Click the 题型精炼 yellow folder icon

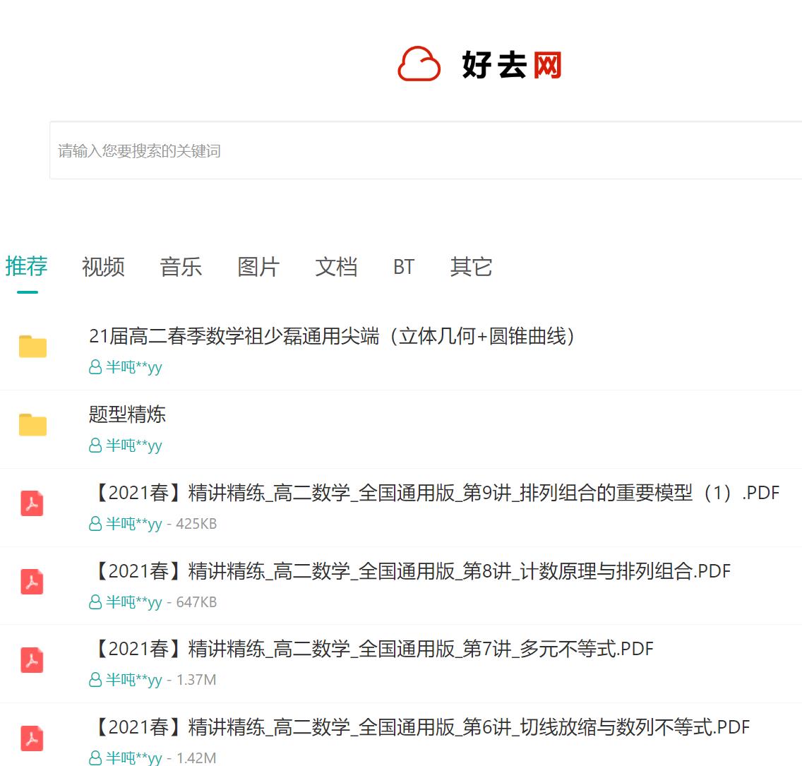pyautogui.click(x=32, y=424)
